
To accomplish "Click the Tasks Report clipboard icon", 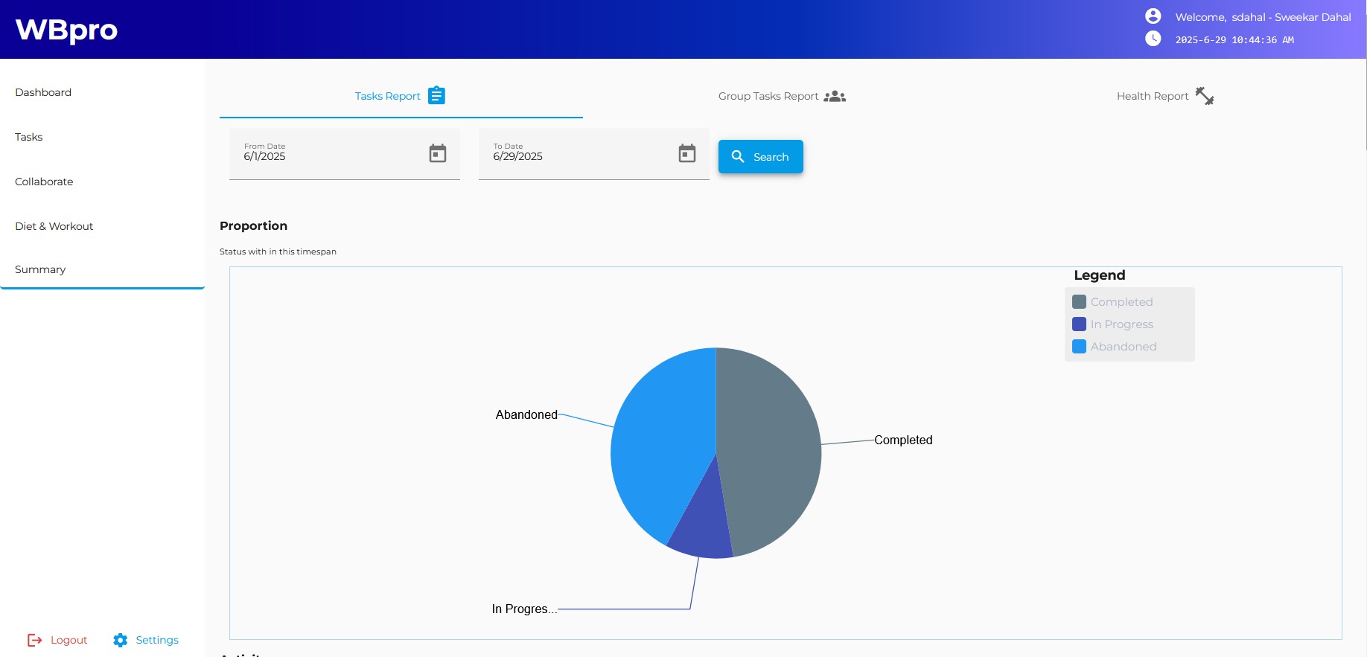I will [x=437, y=96].
